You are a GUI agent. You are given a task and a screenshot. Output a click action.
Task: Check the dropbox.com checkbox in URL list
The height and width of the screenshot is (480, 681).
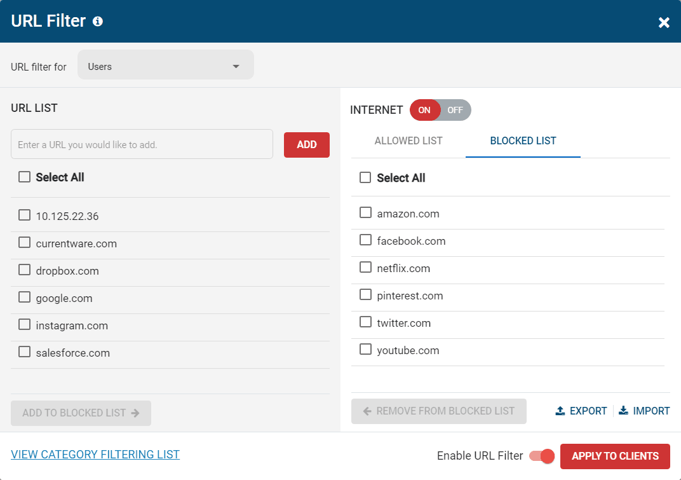25,270
